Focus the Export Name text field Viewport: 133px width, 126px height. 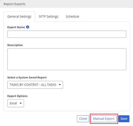tap(67, 34)
